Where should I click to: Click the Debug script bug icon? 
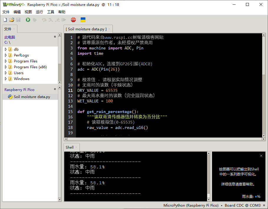(35, 20)
